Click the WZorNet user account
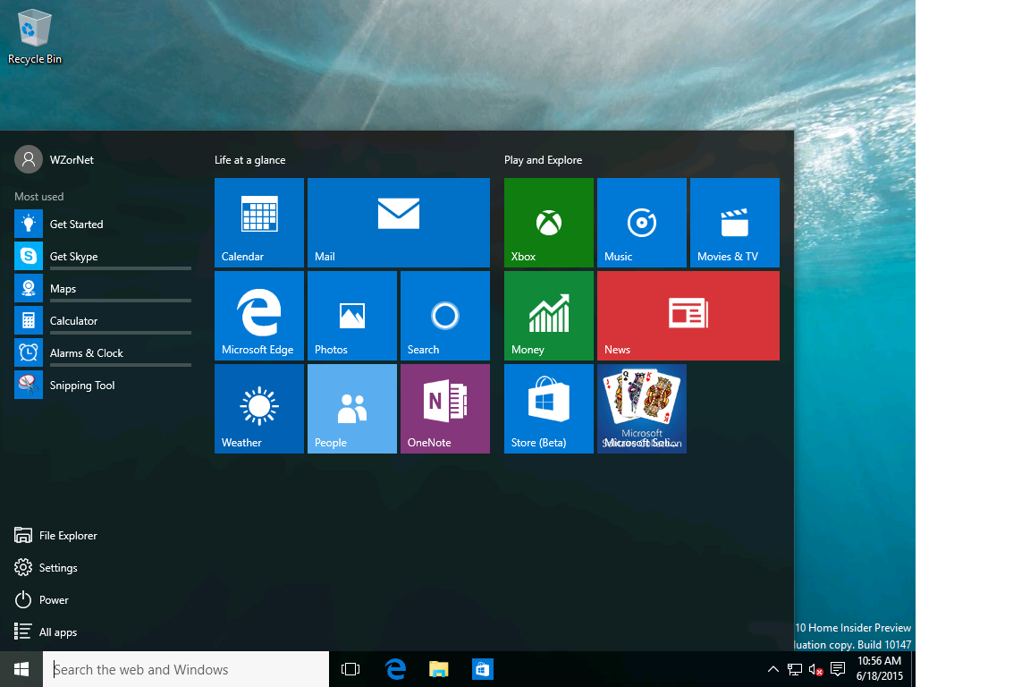The width and height of the screenshot is (1030, 687). pos(55,159)
